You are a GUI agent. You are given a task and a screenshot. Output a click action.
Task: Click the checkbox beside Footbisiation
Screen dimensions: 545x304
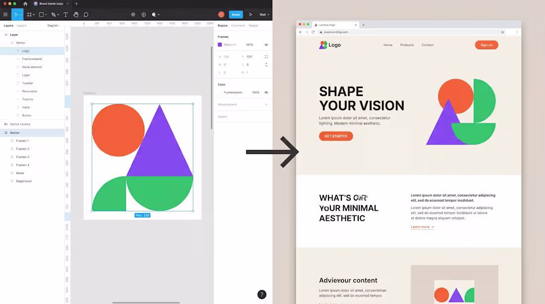click(219, 93)
